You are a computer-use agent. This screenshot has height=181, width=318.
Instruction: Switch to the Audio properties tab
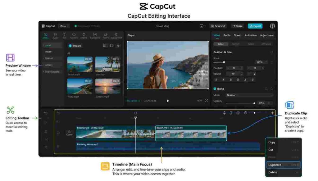click(x=227, y=35)
